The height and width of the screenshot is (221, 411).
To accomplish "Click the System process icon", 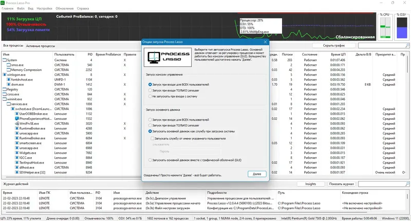I will (5, 60).
